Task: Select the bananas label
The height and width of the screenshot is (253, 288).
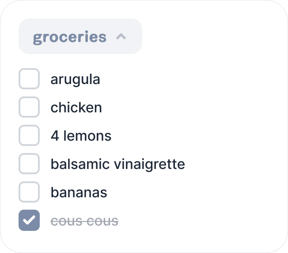Action: 79,193
